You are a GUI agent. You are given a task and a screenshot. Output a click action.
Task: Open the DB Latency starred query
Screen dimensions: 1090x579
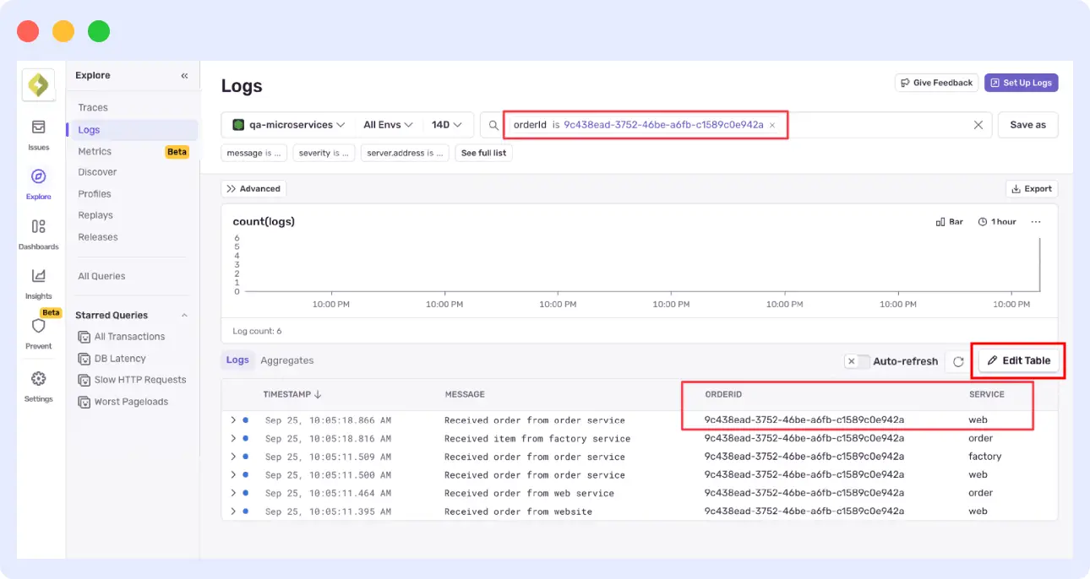[120, 359]
